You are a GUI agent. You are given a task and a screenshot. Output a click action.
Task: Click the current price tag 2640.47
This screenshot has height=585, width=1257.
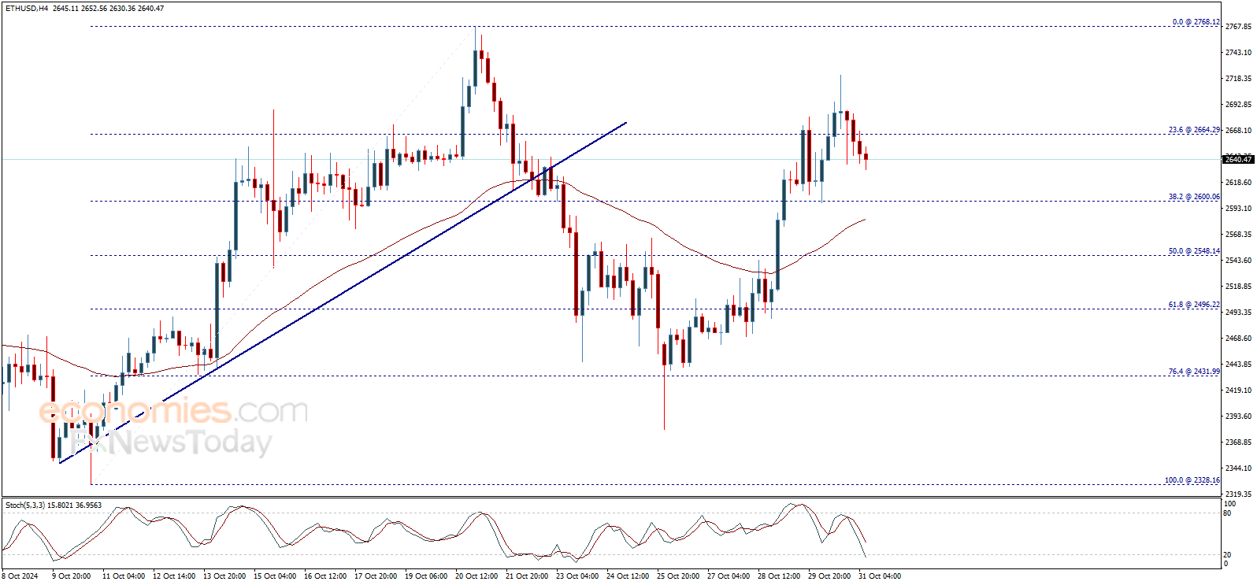pyautogui.click(x=1238, y=160)
